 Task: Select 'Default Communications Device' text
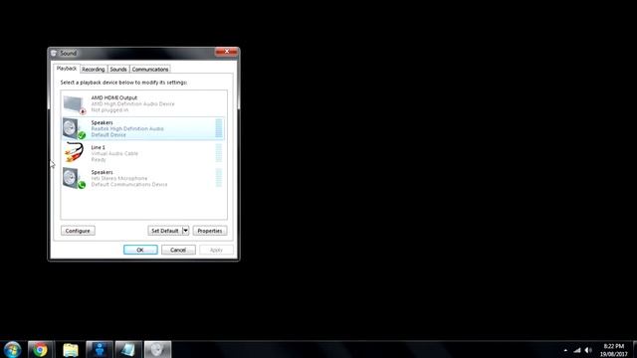pos(129,184)
